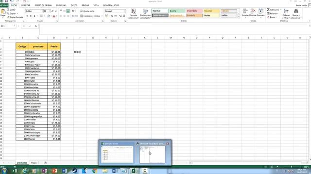311x174 pixels.
Task: Switch to the INSERTAR ribbon tab
Action: point(26,5)
